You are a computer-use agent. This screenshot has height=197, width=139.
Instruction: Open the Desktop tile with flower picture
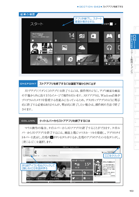(41, 60)
